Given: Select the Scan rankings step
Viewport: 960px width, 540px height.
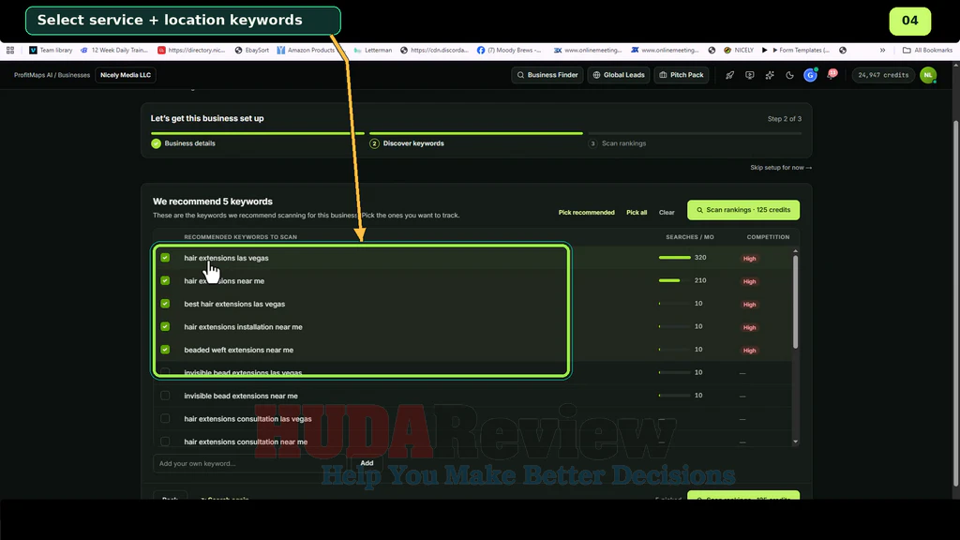Looking at the screenshot, I should pos(617,143).
